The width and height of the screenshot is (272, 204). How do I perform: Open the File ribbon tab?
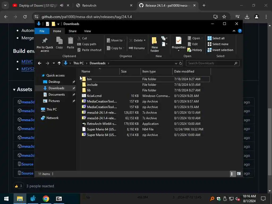pyautogui.click(x=42, y=31)
